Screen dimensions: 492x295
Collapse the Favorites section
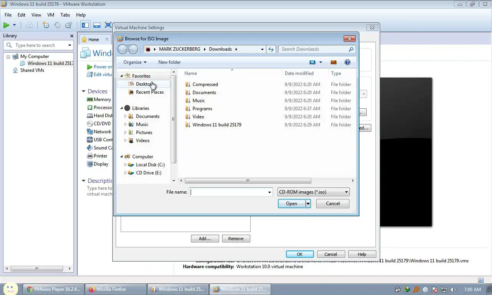point(121,76)
